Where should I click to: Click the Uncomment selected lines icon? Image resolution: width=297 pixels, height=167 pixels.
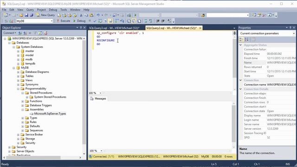150,21
